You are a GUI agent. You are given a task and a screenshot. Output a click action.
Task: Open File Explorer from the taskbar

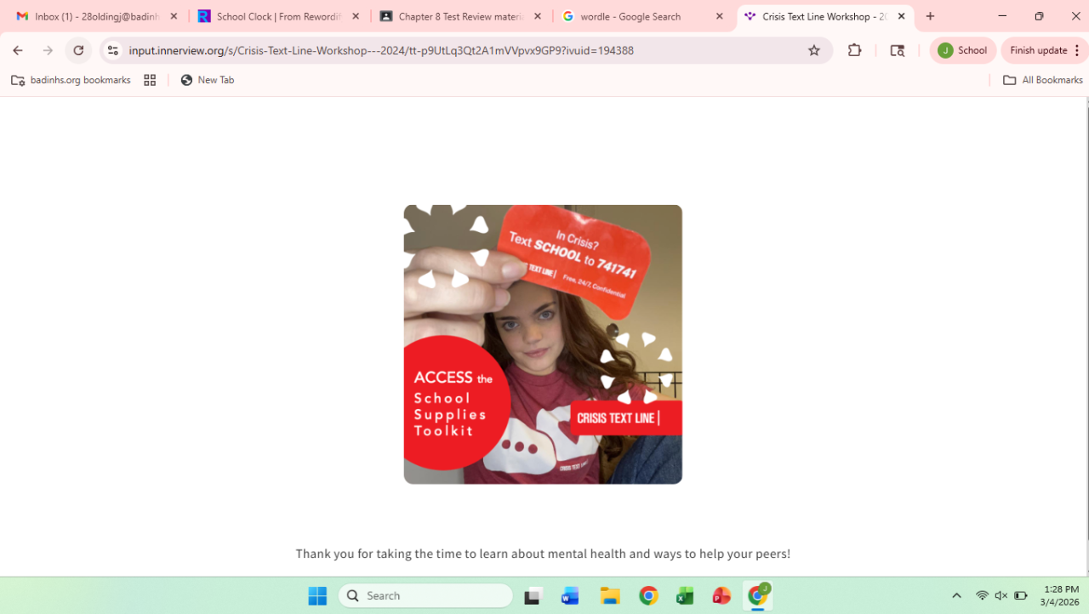coord(610,596)
